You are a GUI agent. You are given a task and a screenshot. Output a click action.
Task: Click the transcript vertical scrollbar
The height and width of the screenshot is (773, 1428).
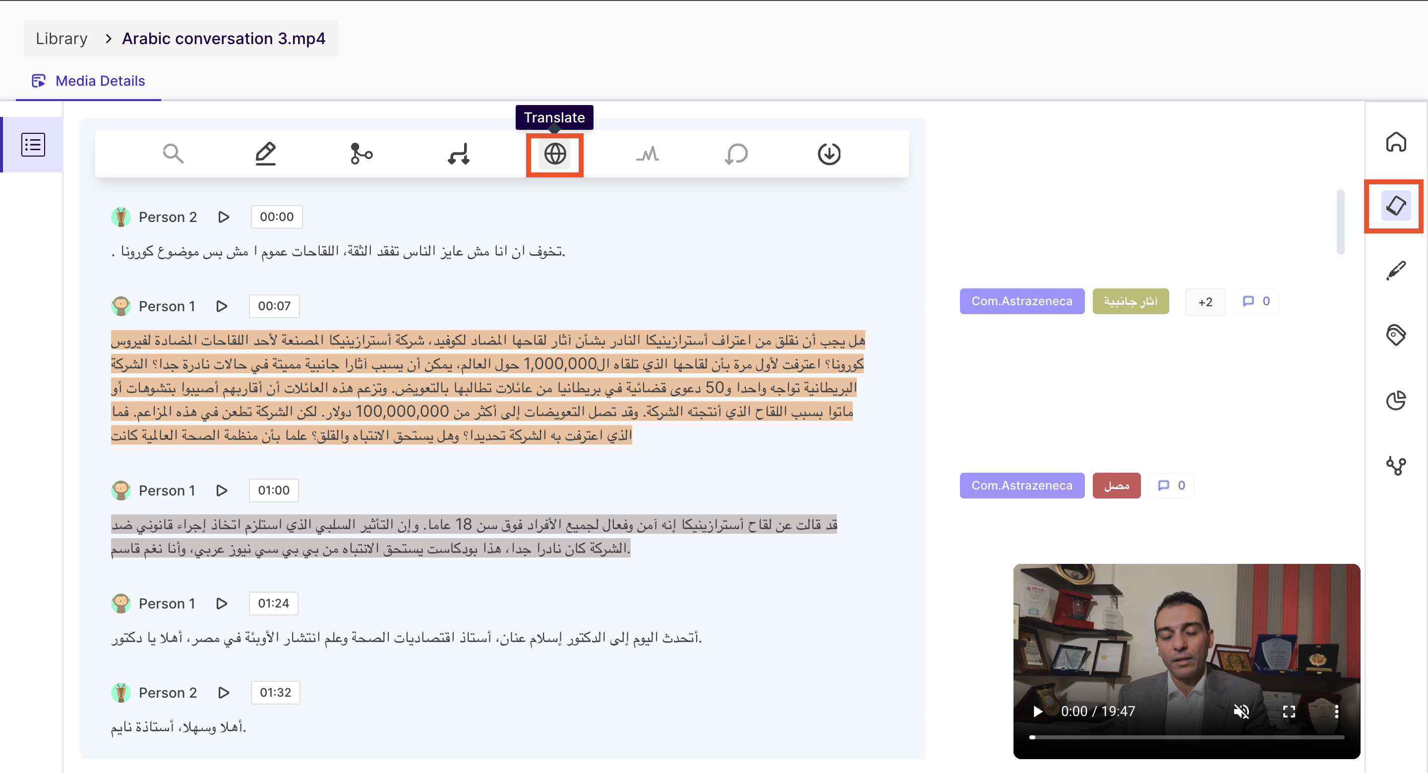(x=1340, y=221)
